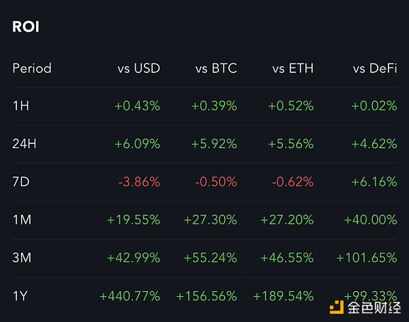
Task: Click the 7D period row label
Action: click(x=20, y=182)
